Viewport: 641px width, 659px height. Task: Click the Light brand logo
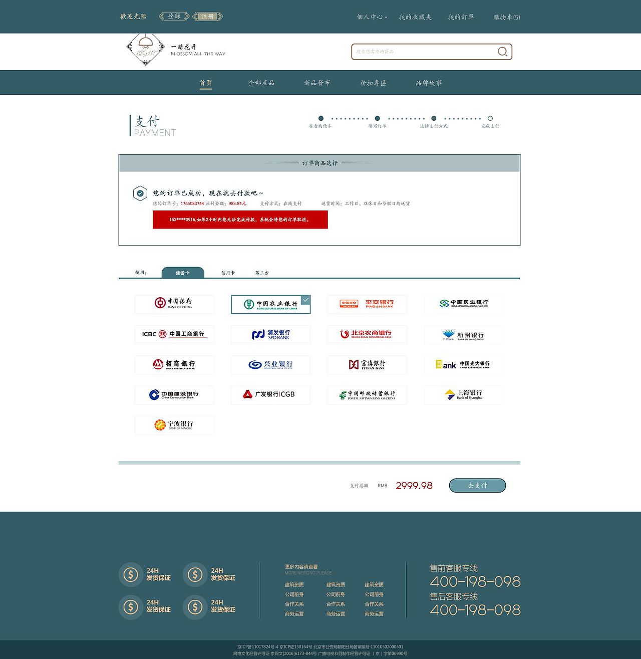[146, 50]
